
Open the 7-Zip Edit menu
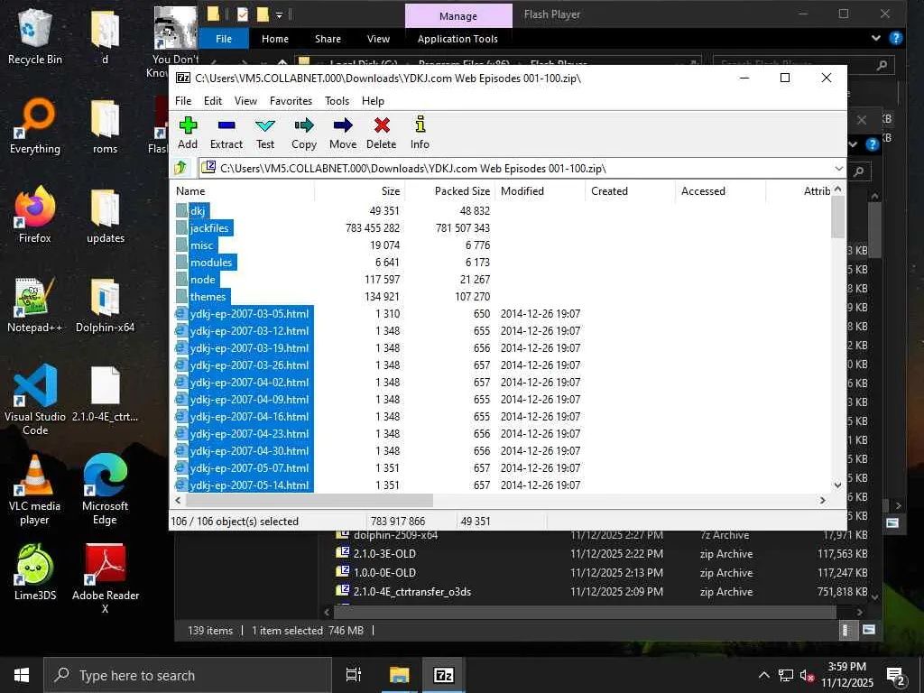tap(213, 101)
